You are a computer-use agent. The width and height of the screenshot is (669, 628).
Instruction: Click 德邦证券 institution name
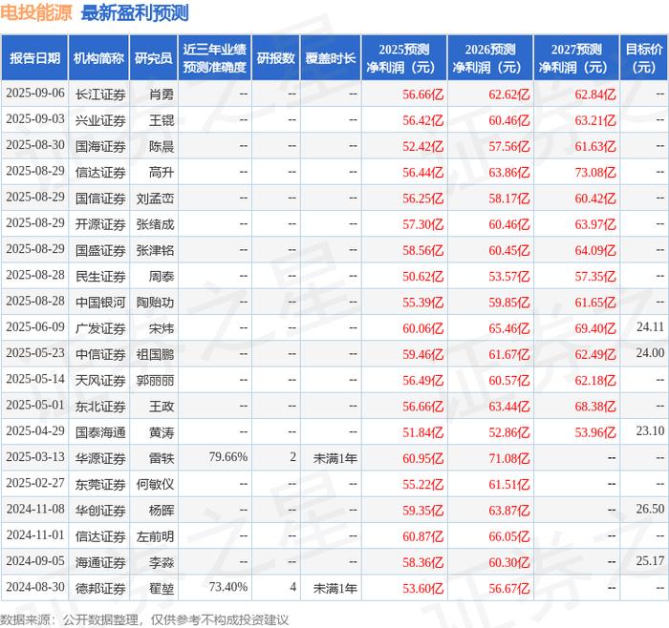click(100, 588)
